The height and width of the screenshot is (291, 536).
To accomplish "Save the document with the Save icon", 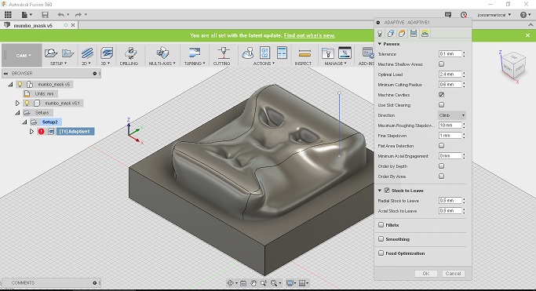I will pyautogui.click(x=45, y=15).
